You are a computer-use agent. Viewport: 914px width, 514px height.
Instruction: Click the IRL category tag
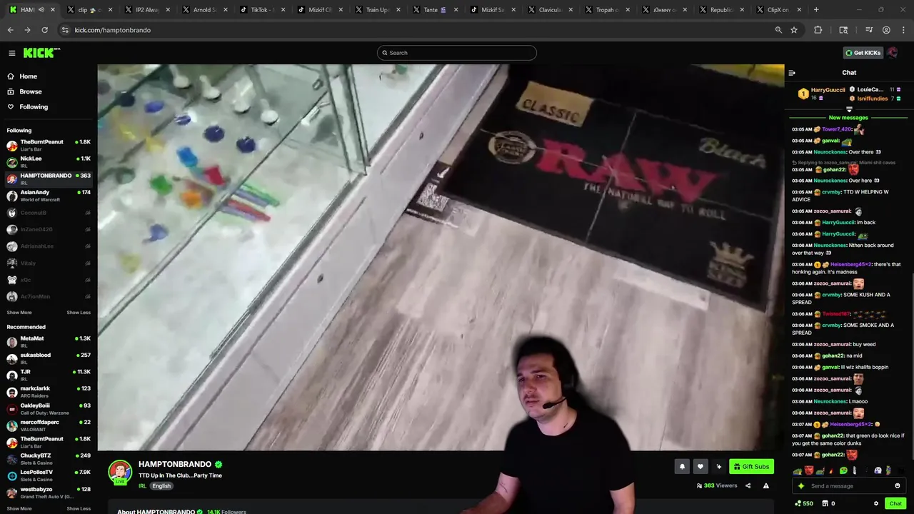[142, 486]
